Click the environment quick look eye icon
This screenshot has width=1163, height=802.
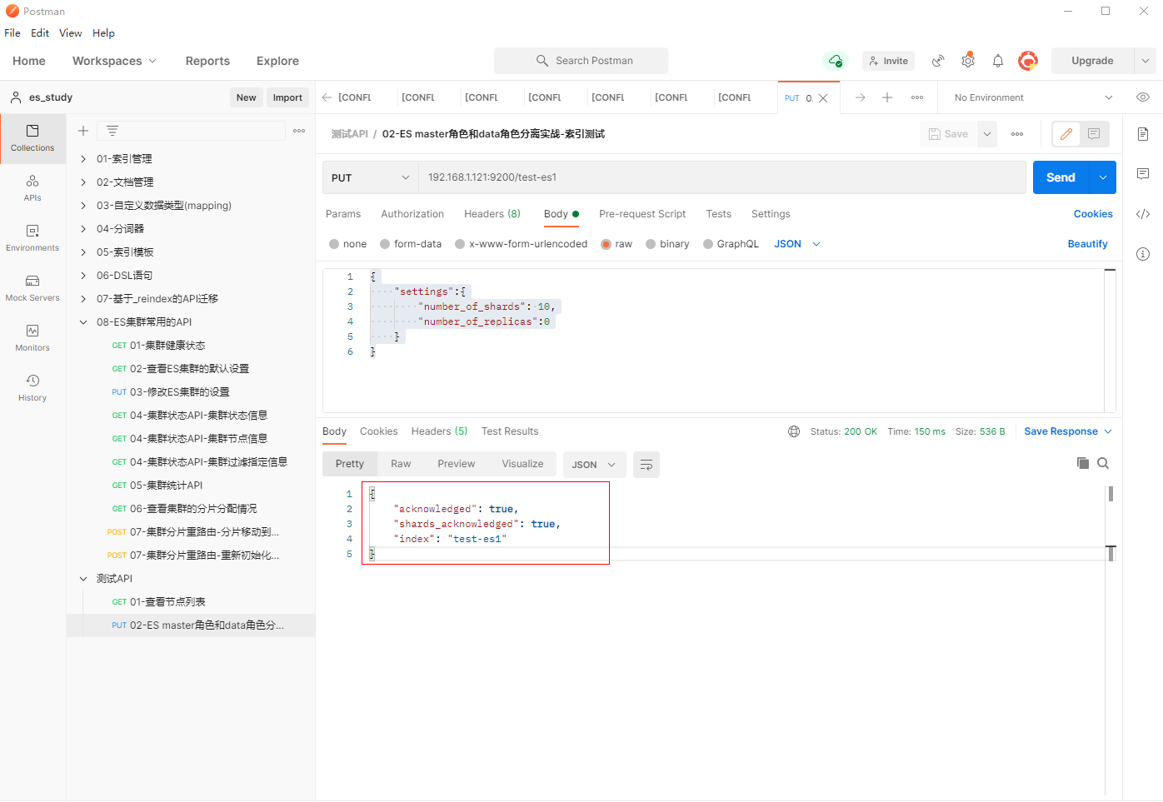[1142, 97]
